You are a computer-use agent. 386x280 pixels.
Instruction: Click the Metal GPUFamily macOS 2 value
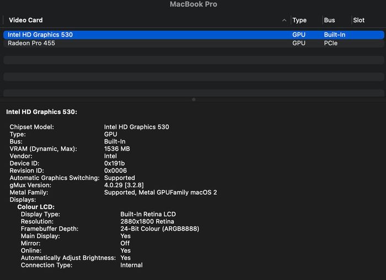(x=160, y=193)
